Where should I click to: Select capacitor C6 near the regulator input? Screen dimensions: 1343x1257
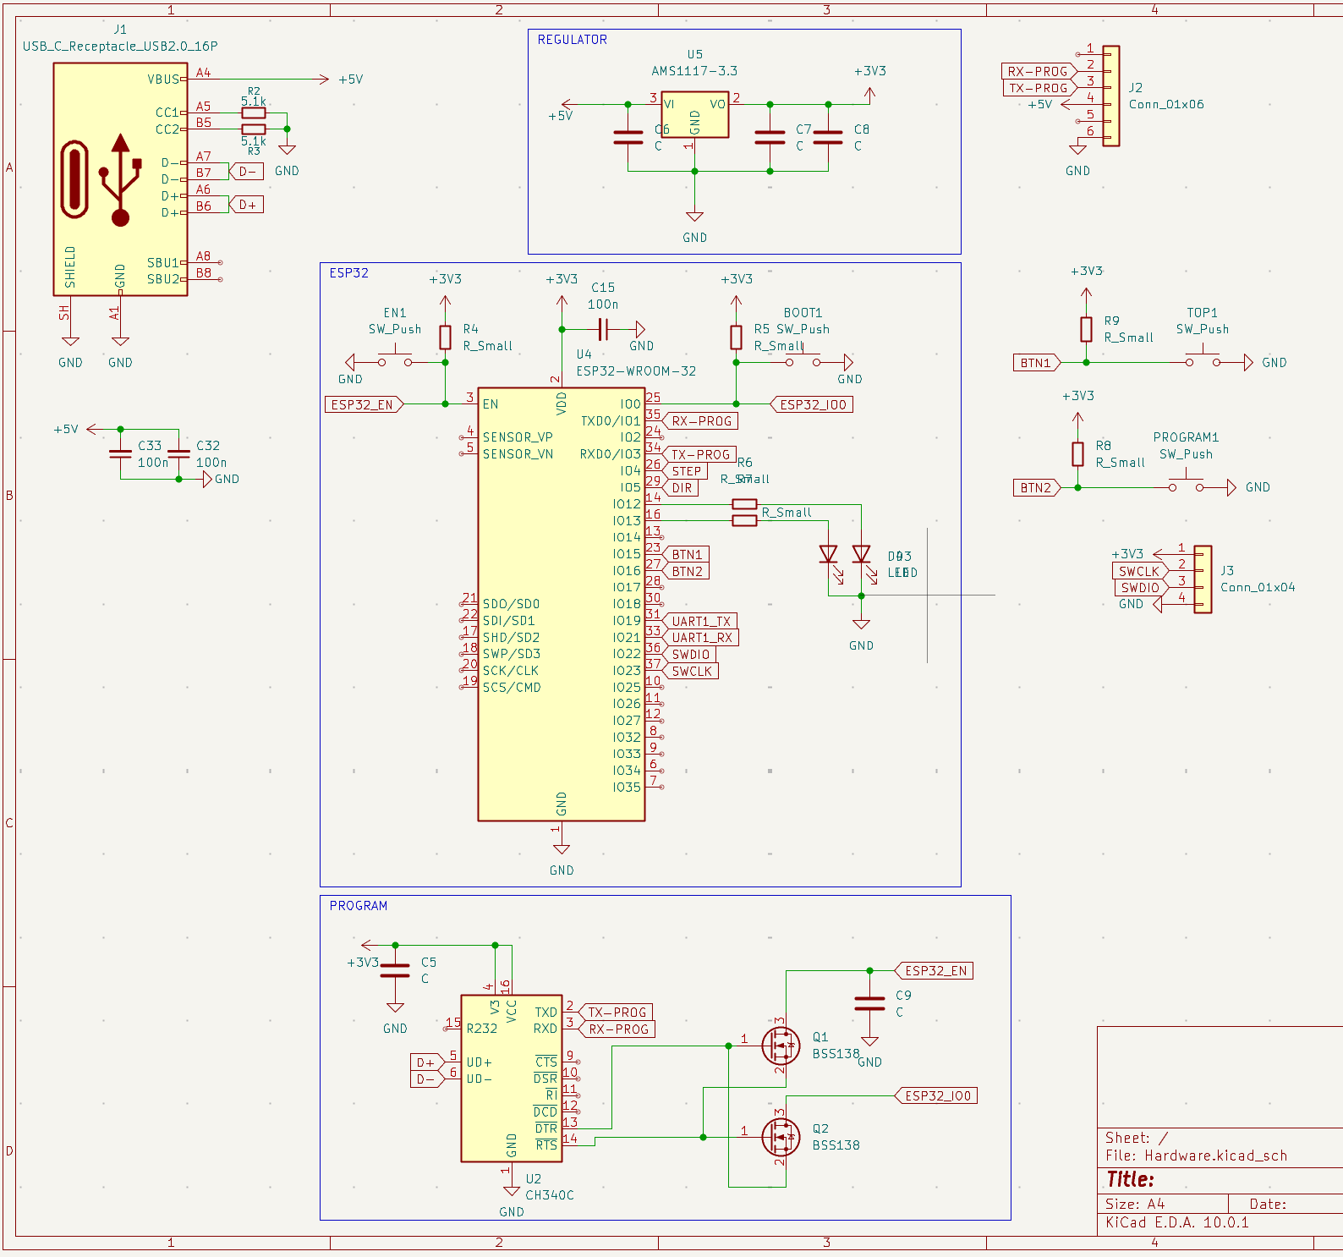628,138
